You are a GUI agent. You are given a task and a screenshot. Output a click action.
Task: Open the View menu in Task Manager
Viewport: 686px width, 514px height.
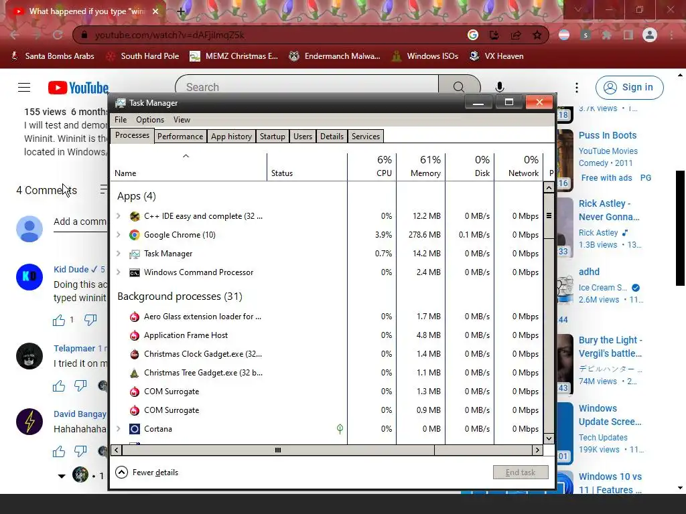[182, 120]
